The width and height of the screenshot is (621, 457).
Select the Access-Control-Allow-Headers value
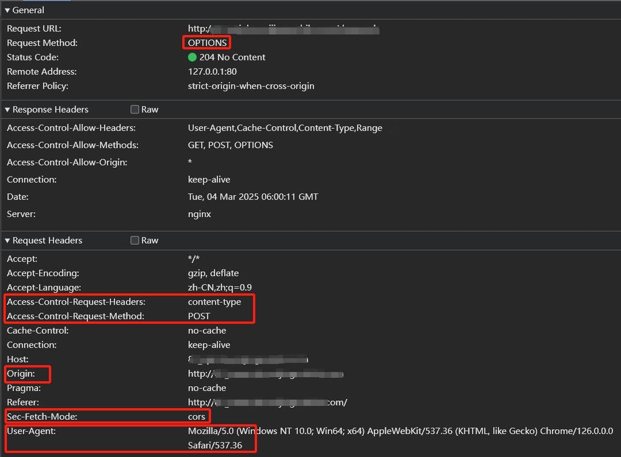[x=285, y=128]
